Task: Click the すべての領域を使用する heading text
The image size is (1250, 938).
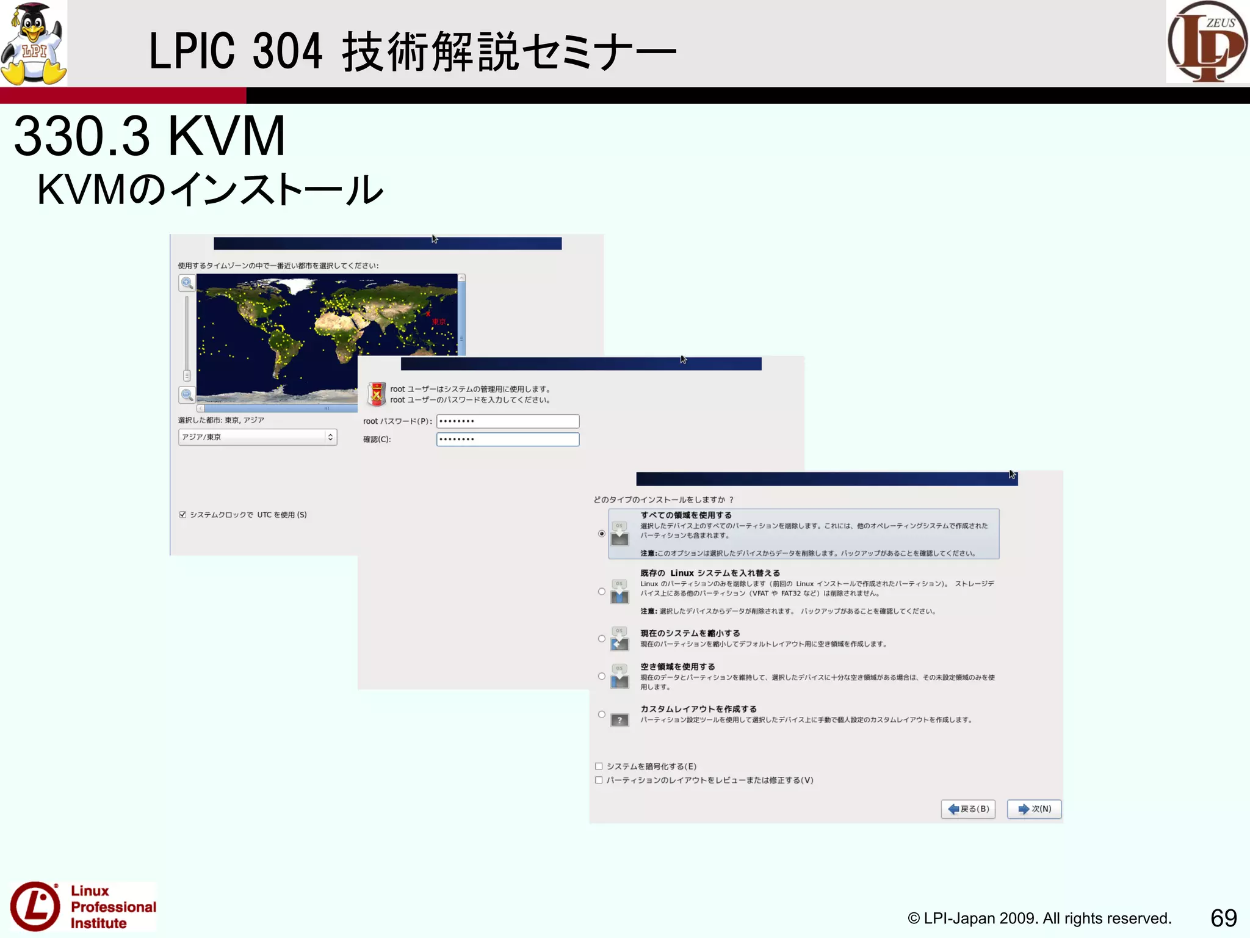Action: tap(686, 515)
